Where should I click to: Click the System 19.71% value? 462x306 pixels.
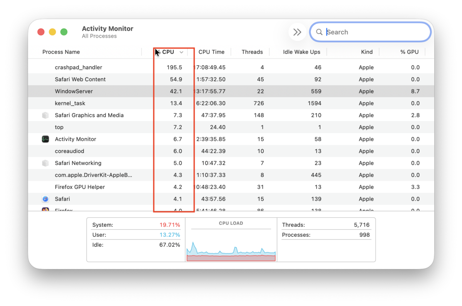170,225
